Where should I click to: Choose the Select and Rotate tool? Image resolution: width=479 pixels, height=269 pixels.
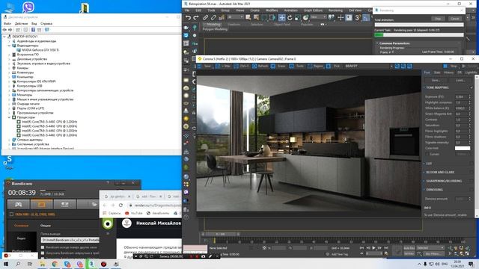[290, 18]
